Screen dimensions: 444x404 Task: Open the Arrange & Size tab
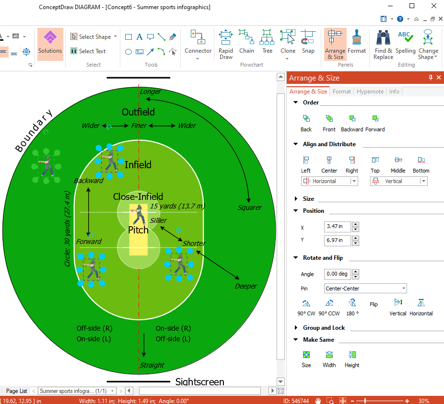(308, 92)
